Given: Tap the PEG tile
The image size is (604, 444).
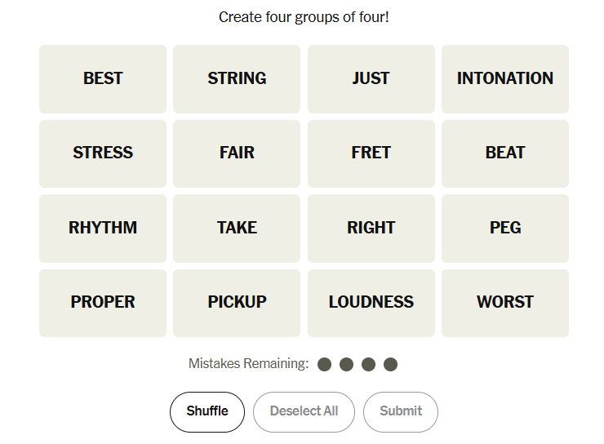Looking at the screenshot, I should pos(505,229).
